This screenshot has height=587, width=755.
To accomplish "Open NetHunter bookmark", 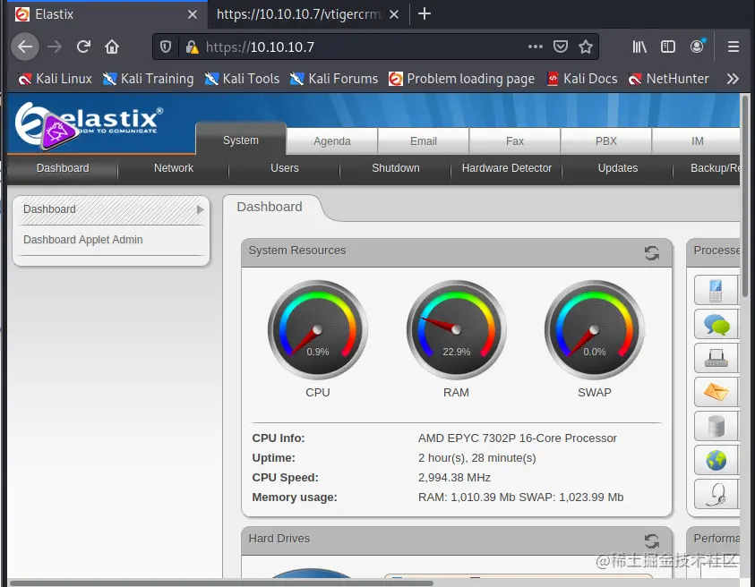I will (x=668, y=79).
